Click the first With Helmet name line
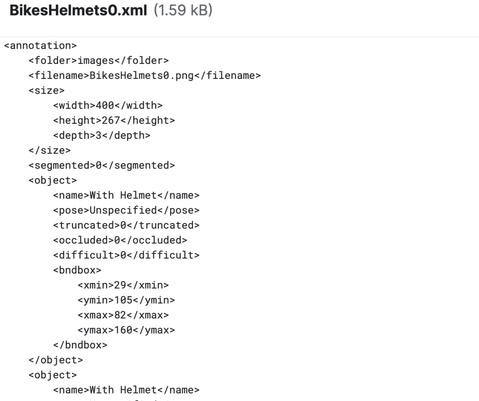 (126, 195)
